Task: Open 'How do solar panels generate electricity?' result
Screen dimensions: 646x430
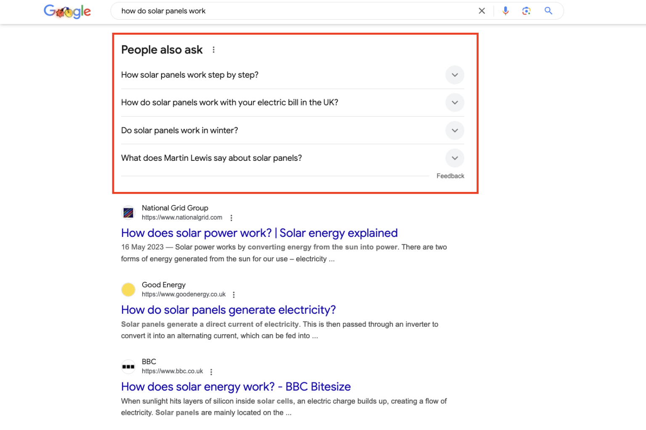Action: click(228, 310)
